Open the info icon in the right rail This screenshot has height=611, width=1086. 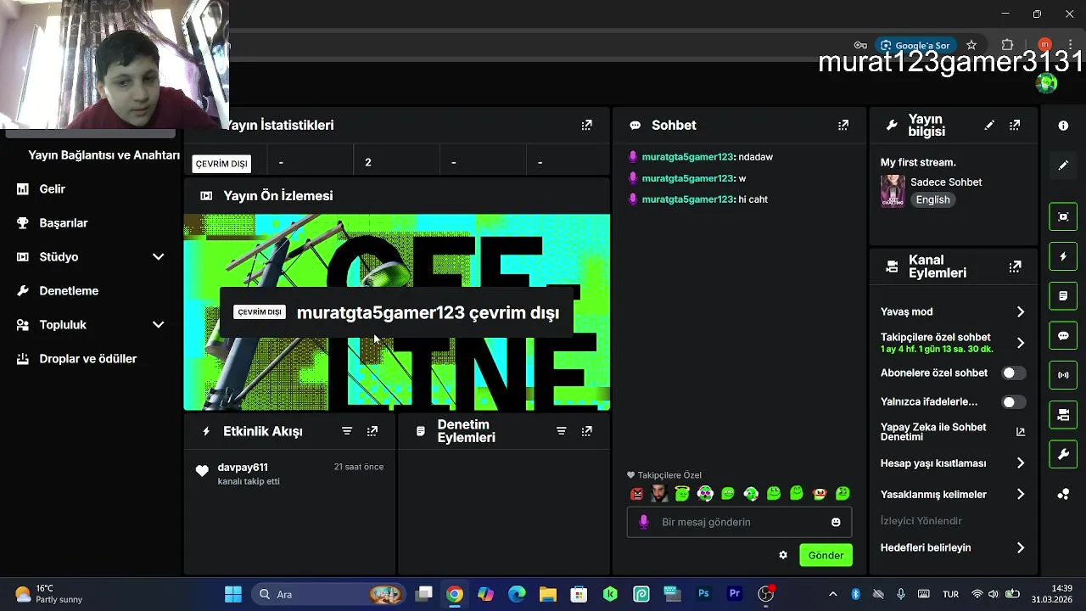[1063, 126]
